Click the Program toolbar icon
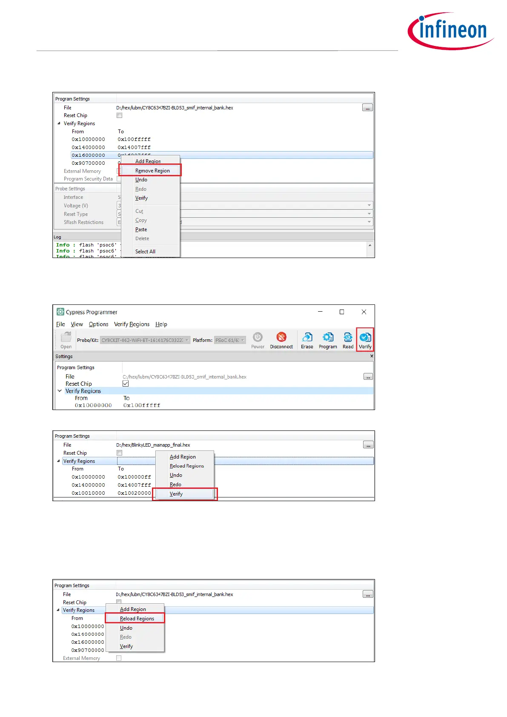The width and height of the screenshot is (507, 717). (x=328, y=337)
